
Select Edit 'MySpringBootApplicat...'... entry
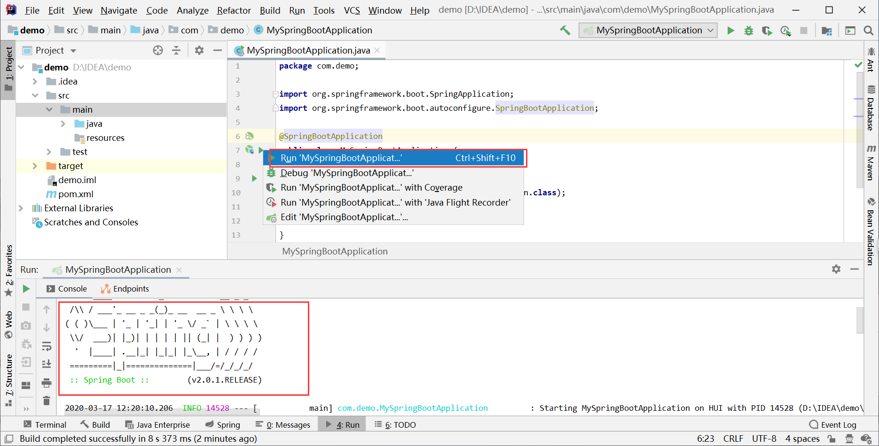pyautogui.click(x=394, y=217)
